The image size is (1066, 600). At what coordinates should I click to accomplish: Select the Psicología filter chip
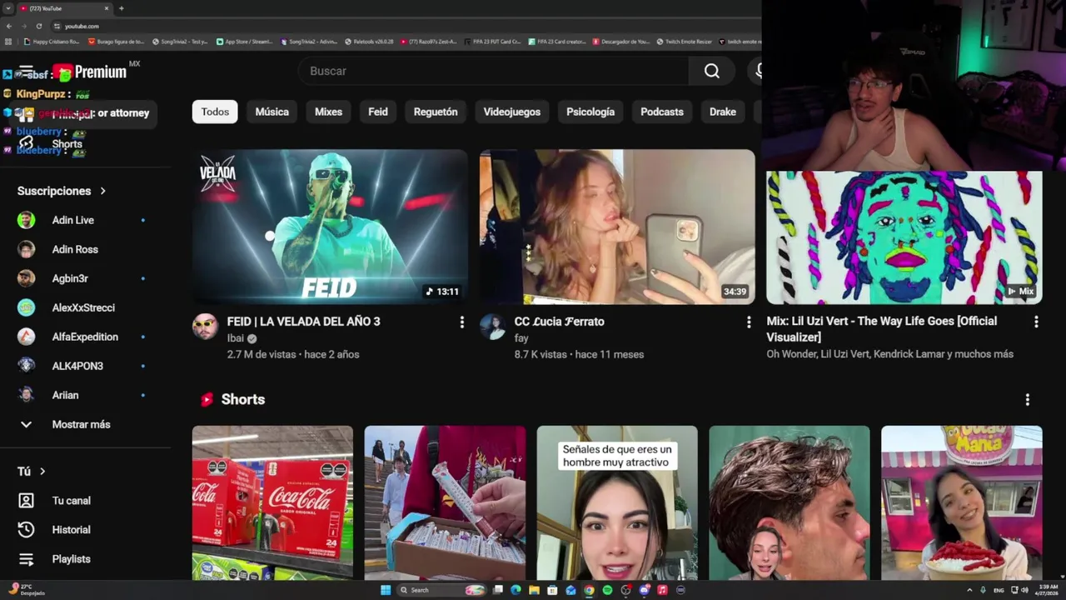pyautogui.click(x=590, y=112)
